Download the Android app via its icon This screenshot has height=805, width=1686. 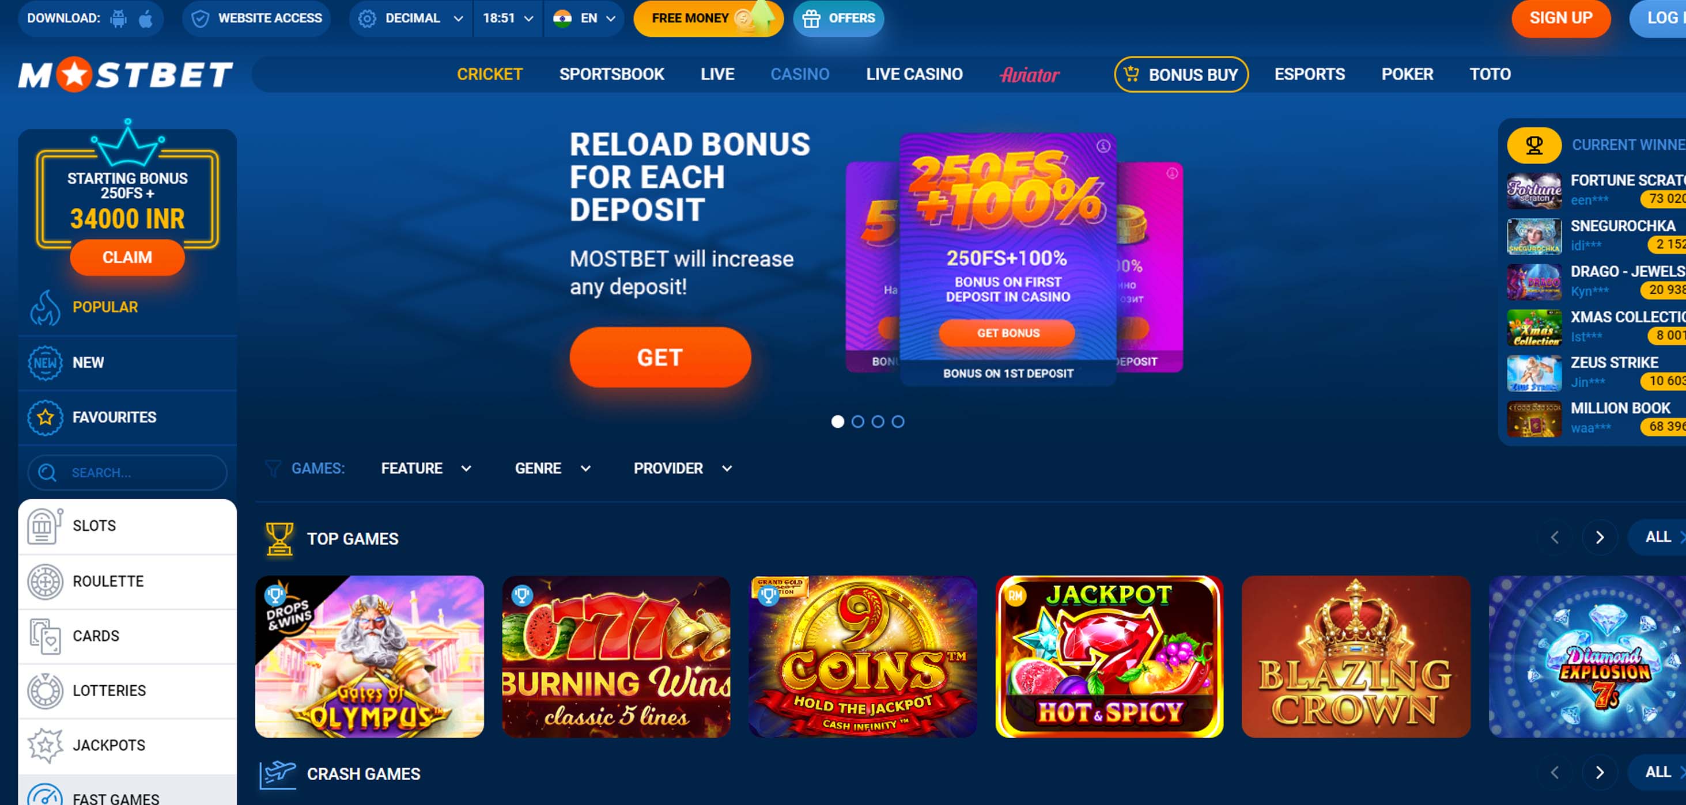pyautogui.click(x=119, y=18)
